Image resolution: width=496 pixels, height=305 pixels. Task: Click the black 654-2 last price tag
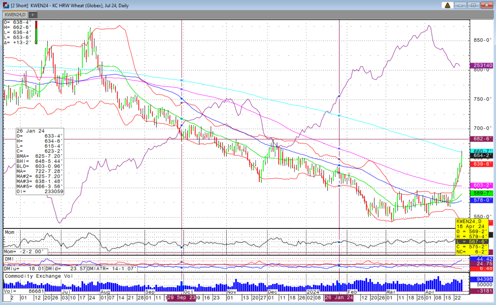[481, 155]
